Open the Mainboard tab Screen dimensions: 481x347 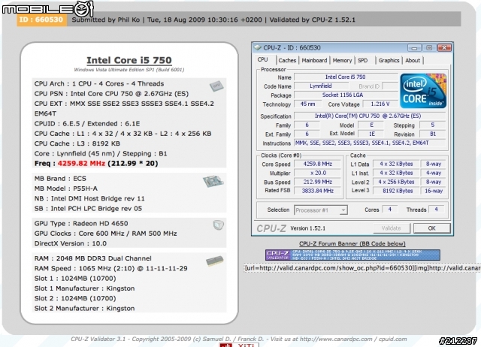pyautogui.click(x=314, y=60)
